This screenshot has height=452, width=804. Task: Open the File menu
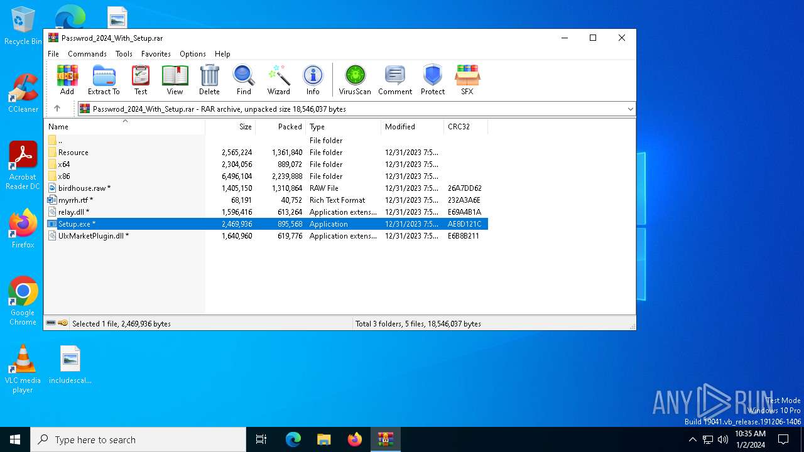53,54
